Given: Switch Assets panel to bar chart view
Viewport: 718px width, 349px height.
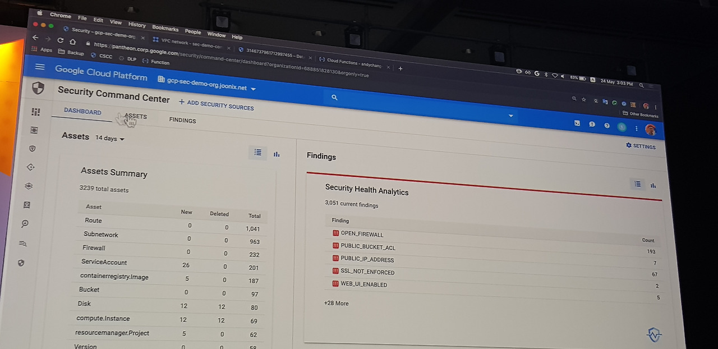Looking at the screenshot, I should click(277, 154).
